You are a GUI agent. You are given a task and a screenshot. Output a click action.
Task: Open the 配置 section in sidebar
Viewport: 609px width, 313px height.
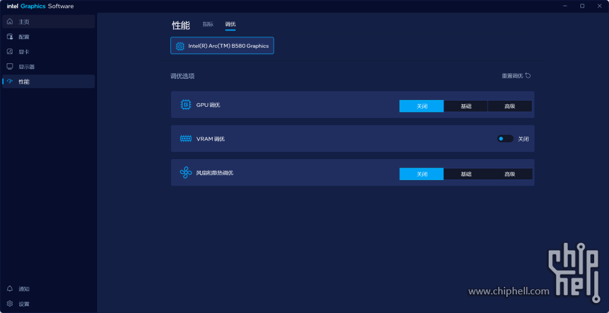click(49, 37)
